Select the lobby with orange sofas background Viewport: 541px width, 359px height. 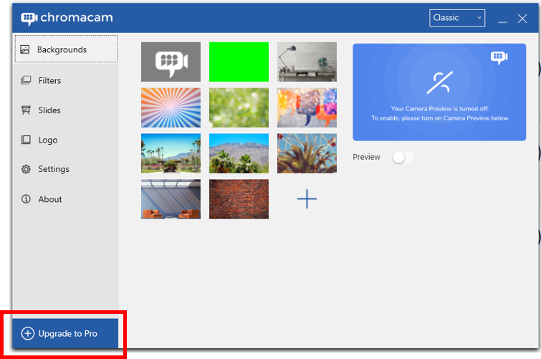pos(171,199)
